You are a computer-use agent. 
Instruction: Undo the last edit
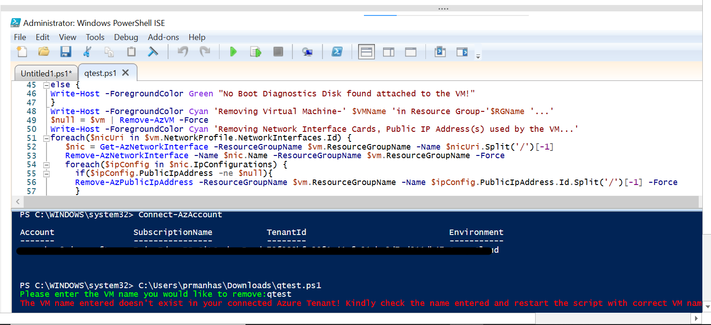[x=183, y=52]
